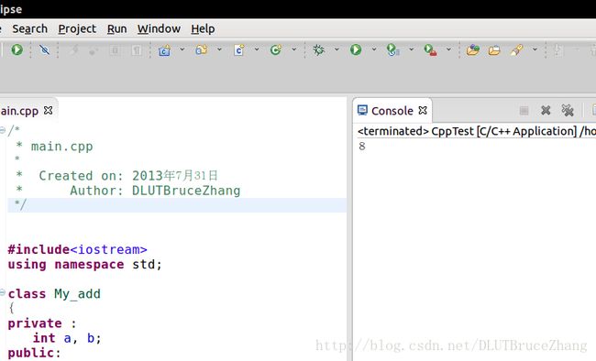Click the disabled Terminate square icon in Console
Image resolution: width=596 pixels, height=361 pixels.
524,111
